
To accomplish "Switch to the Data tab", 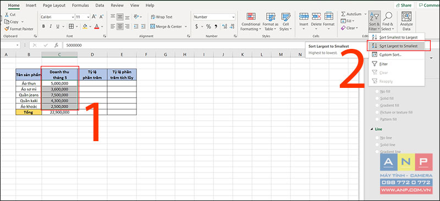I will (x=100, y=5).
